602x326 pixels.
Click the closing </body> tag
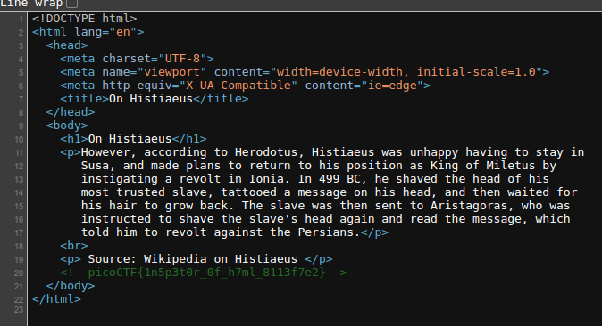71,287
